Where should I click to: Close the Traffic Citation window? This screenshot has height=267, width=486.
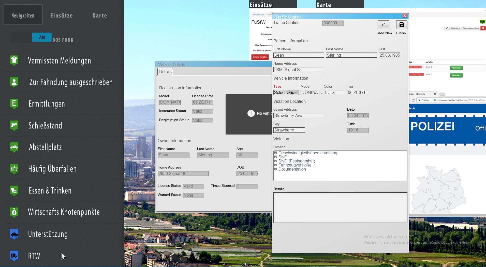(x=405, y=16)
